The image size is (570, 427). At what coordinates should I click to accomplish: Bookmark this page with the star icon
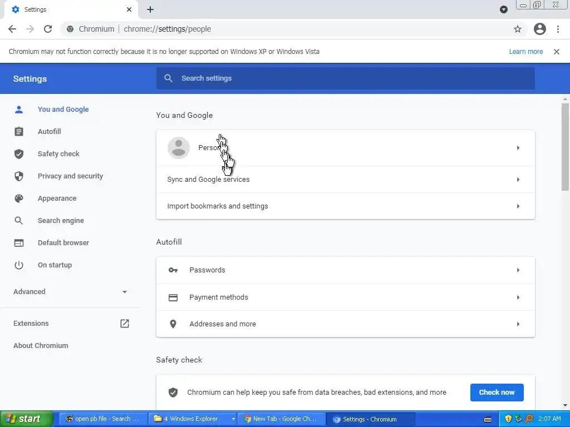(517, 29)
